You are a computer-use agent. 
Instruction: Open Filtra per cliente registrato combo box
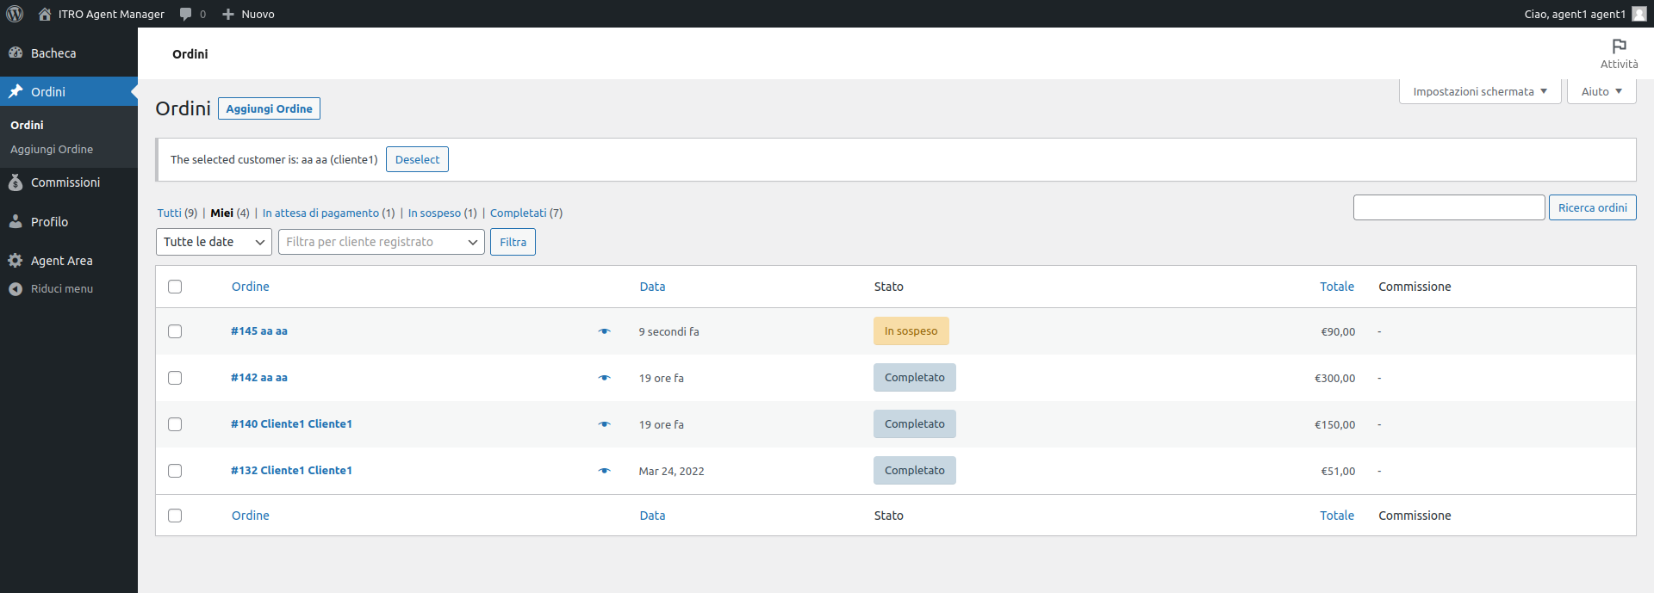tap(382, 242)
